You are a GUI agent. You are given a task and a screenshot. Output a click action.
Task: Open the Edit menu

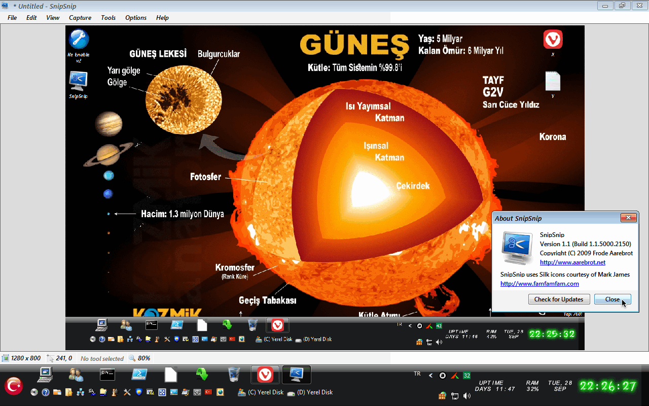pyautogui.click(x=31, y=18)
